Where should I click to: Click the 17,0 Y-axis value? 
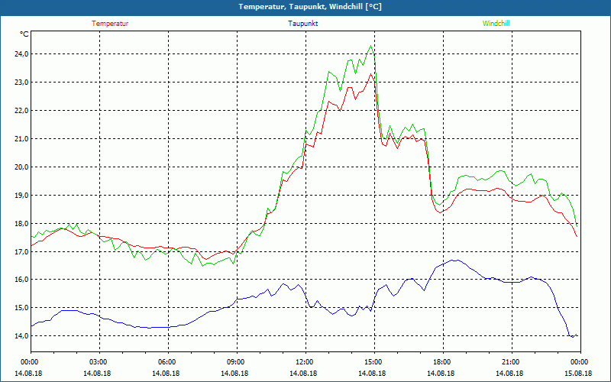click(x=21, y=251)
